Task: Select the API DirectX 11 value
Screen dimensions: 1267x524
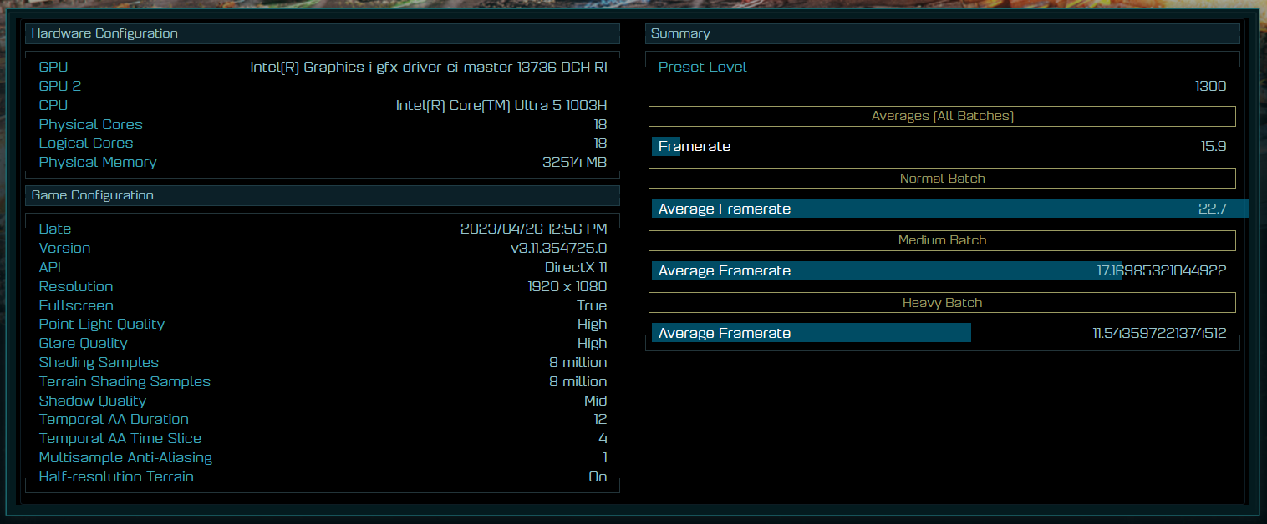Action: tap(575, 267)
